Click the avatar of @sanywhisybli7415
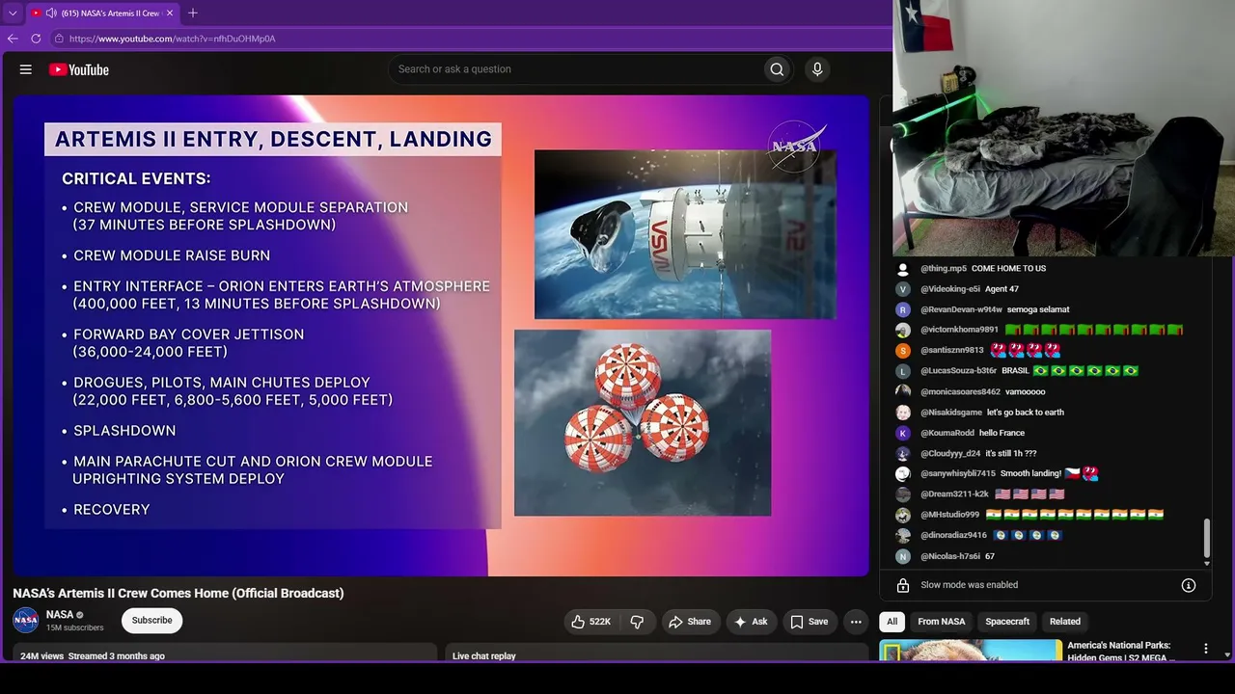1235x694 pixels. pyautogui.click(x=903, y=474)
